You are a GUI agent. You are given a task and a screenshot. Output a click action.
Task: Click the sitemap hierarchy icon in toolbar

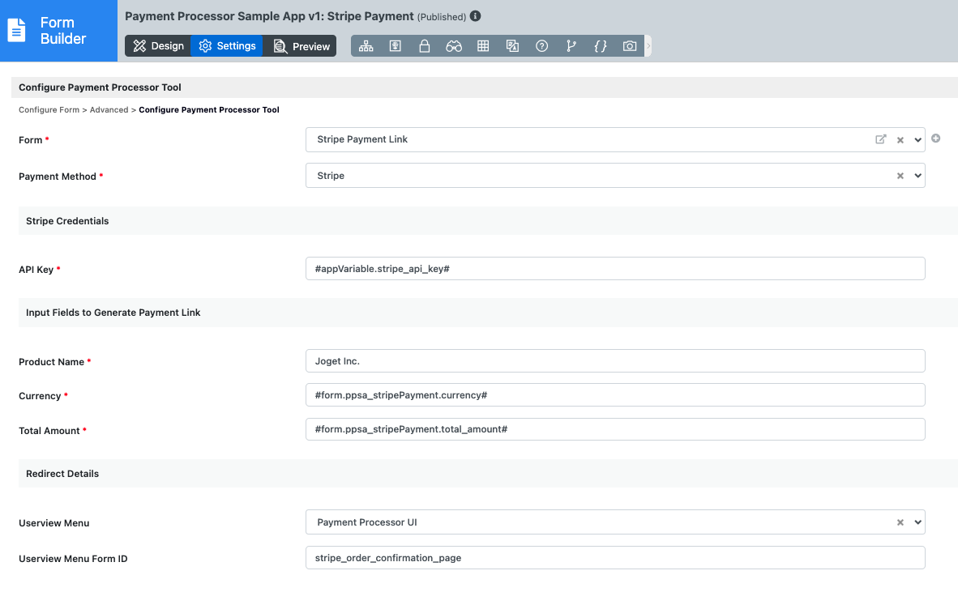click(366, 46)
